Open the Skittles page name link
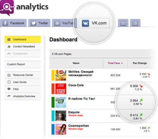Screen dimensions: 158x139 coord(81,73)
